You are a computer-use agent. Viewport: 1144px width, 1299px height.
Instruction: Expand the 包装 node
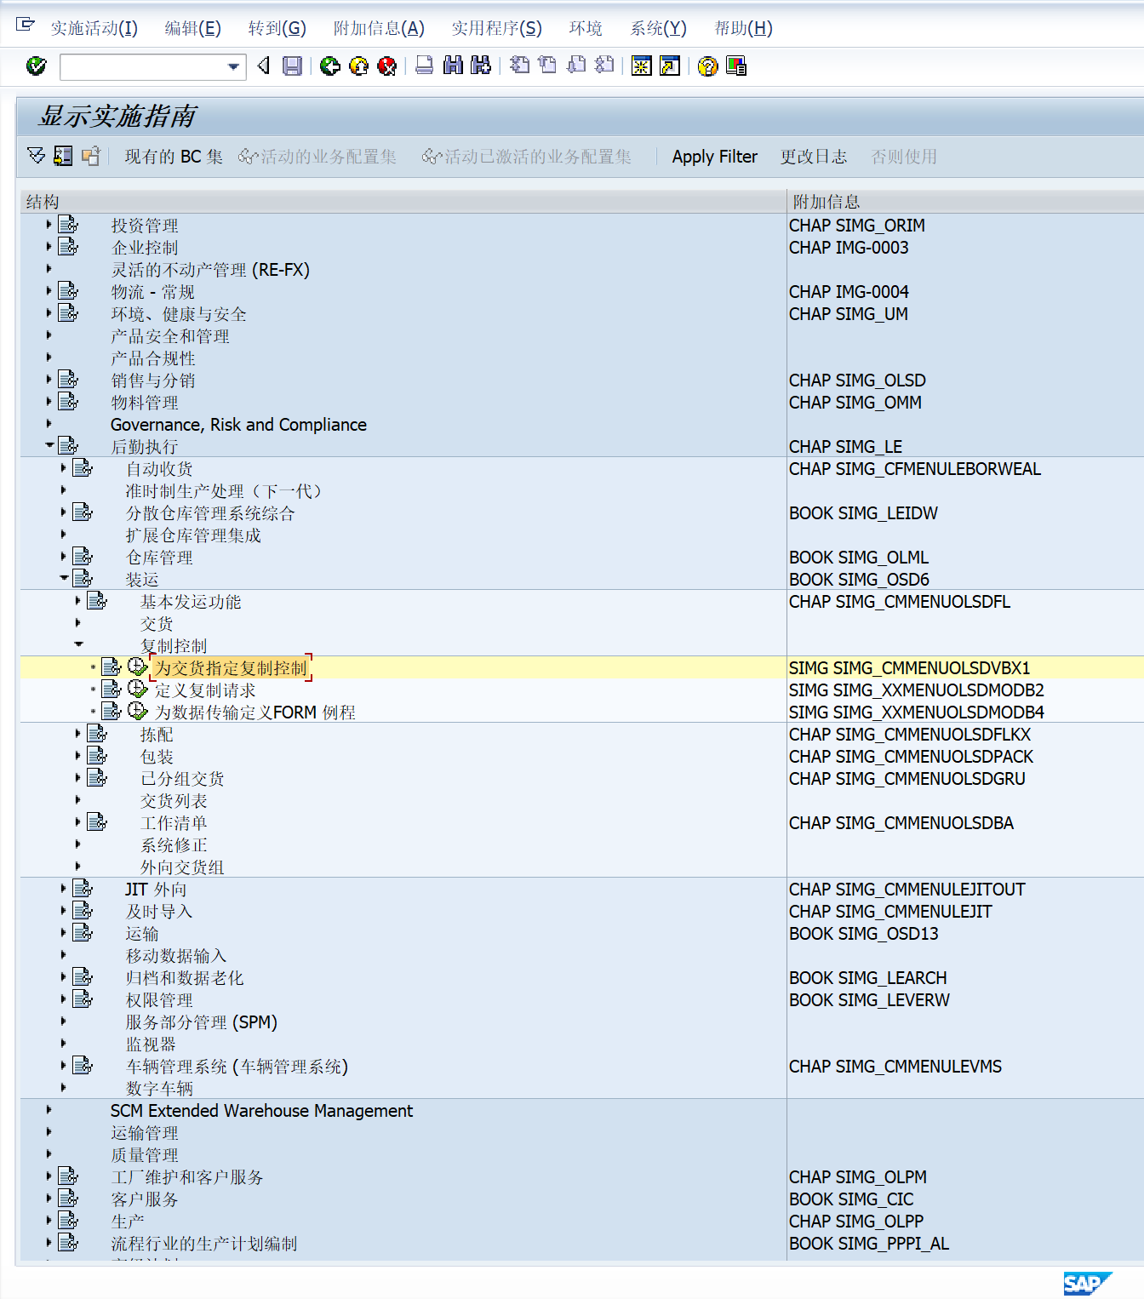pyautogui.click(x=77, y=756)
